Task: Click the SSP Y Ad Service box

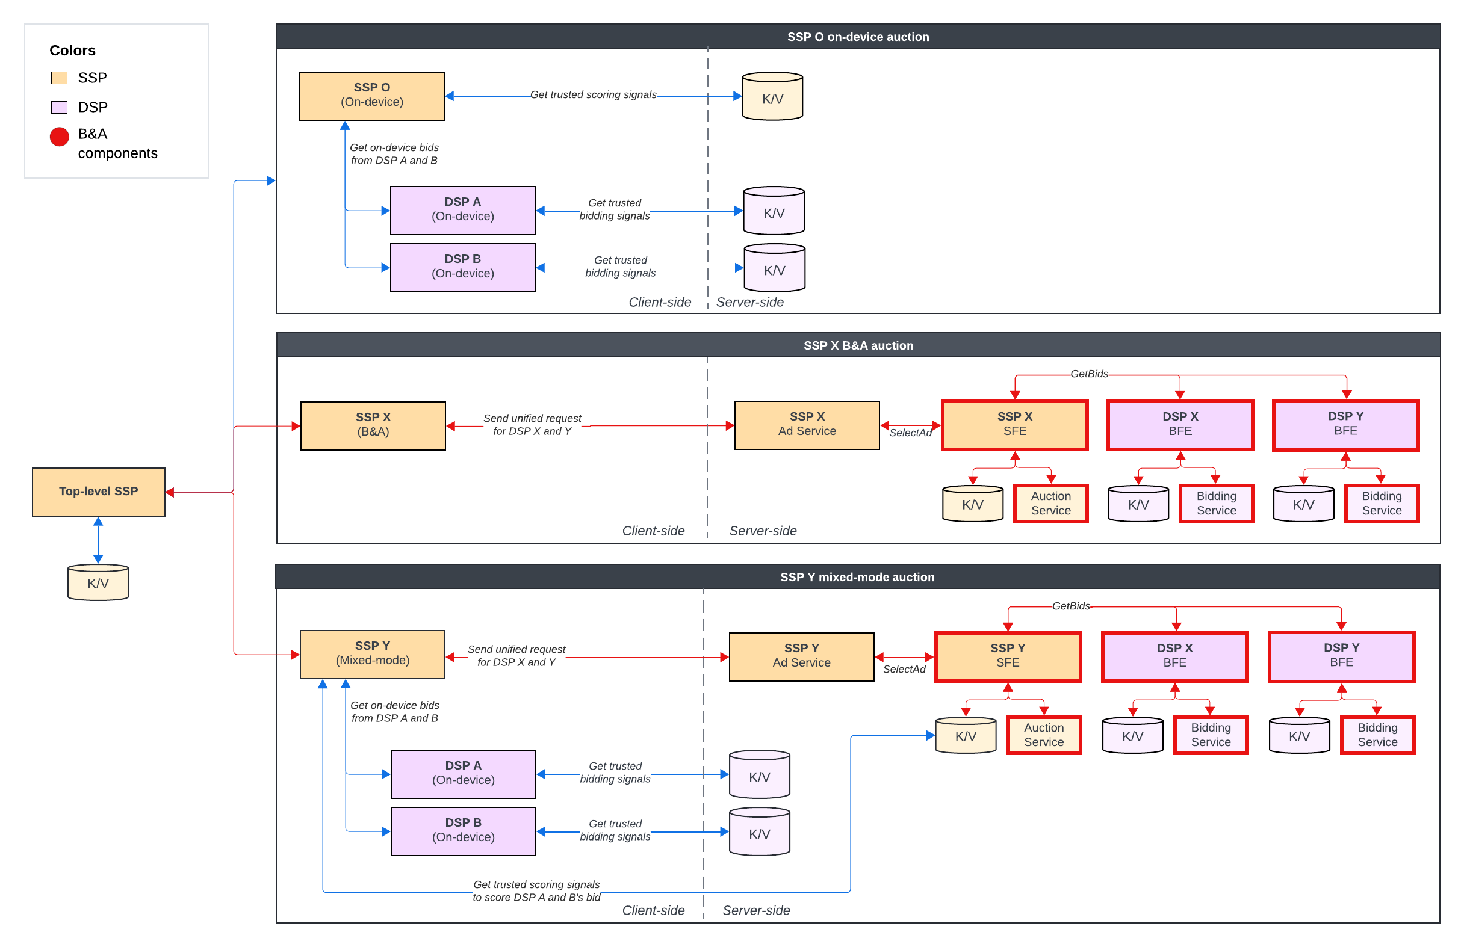Action: [x=801, y=656]
